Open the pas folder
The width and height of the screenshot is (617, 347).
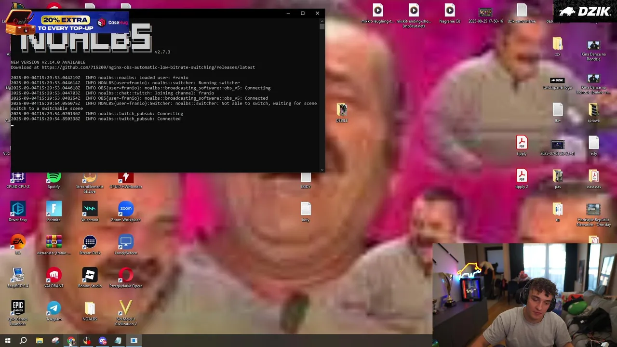click(558, 178)
